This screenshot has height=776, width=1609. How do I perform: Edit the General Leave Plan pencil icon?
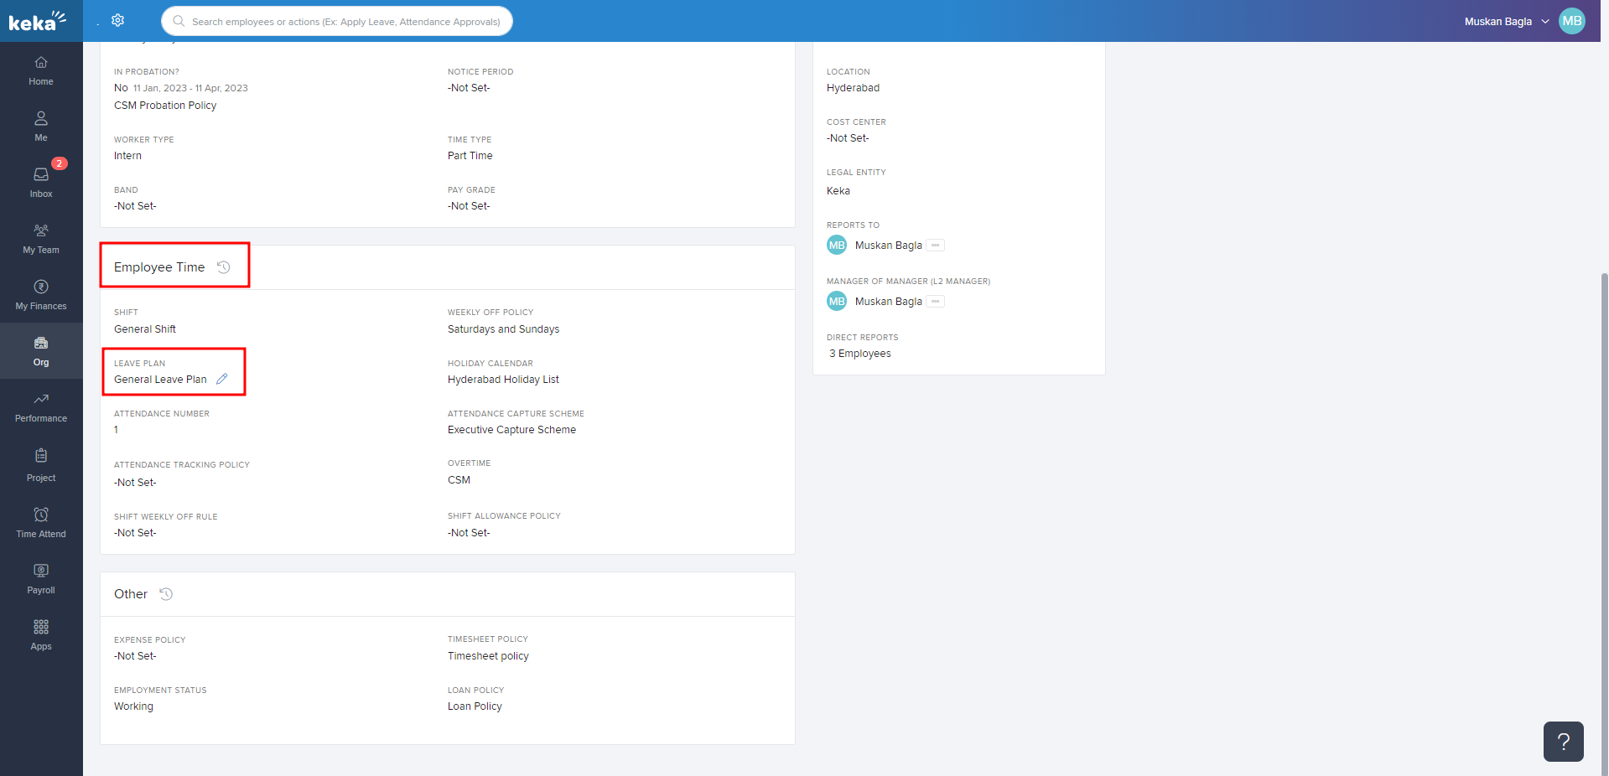222,379
